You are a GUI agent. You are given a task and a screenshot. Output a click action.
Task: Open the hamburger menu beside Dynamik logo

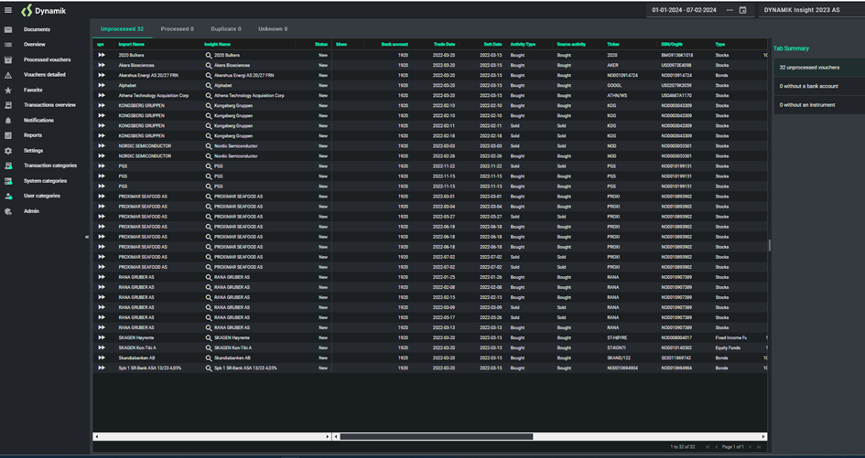pyautogui.click(x=8, y=10)
